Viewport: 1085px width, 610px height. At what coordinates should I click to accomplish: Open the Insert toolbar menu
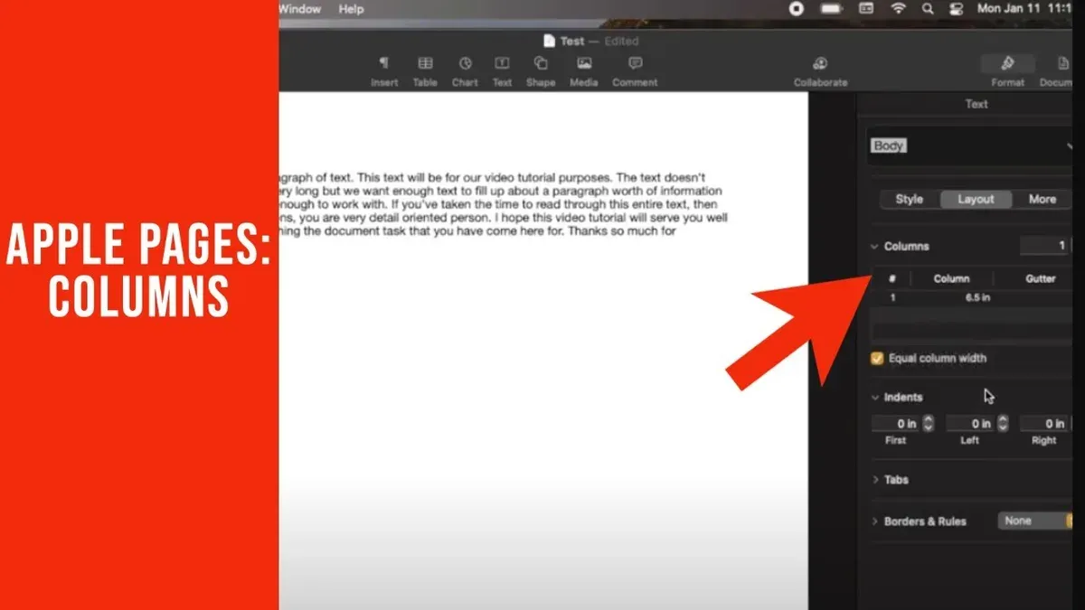click(384, 71)
